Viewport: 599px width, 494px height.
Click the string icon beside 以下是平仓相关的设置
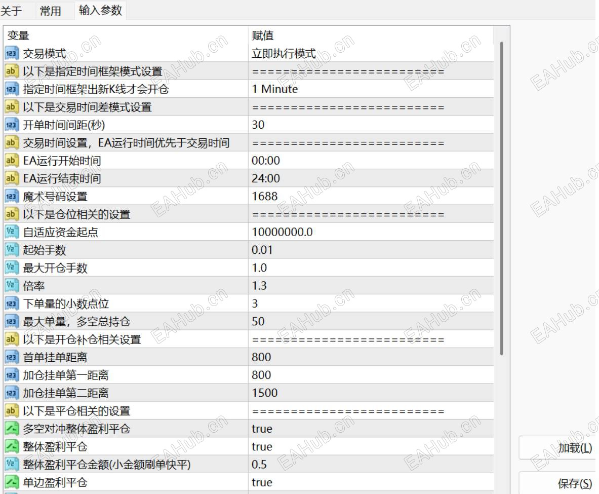pyautogui.click(x=12, y=410)
